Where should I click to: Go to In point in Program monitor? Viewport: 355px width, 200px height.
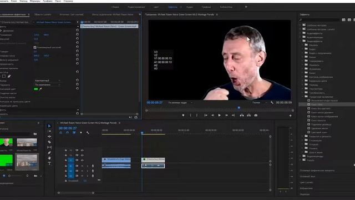click(x=206, y=115)
